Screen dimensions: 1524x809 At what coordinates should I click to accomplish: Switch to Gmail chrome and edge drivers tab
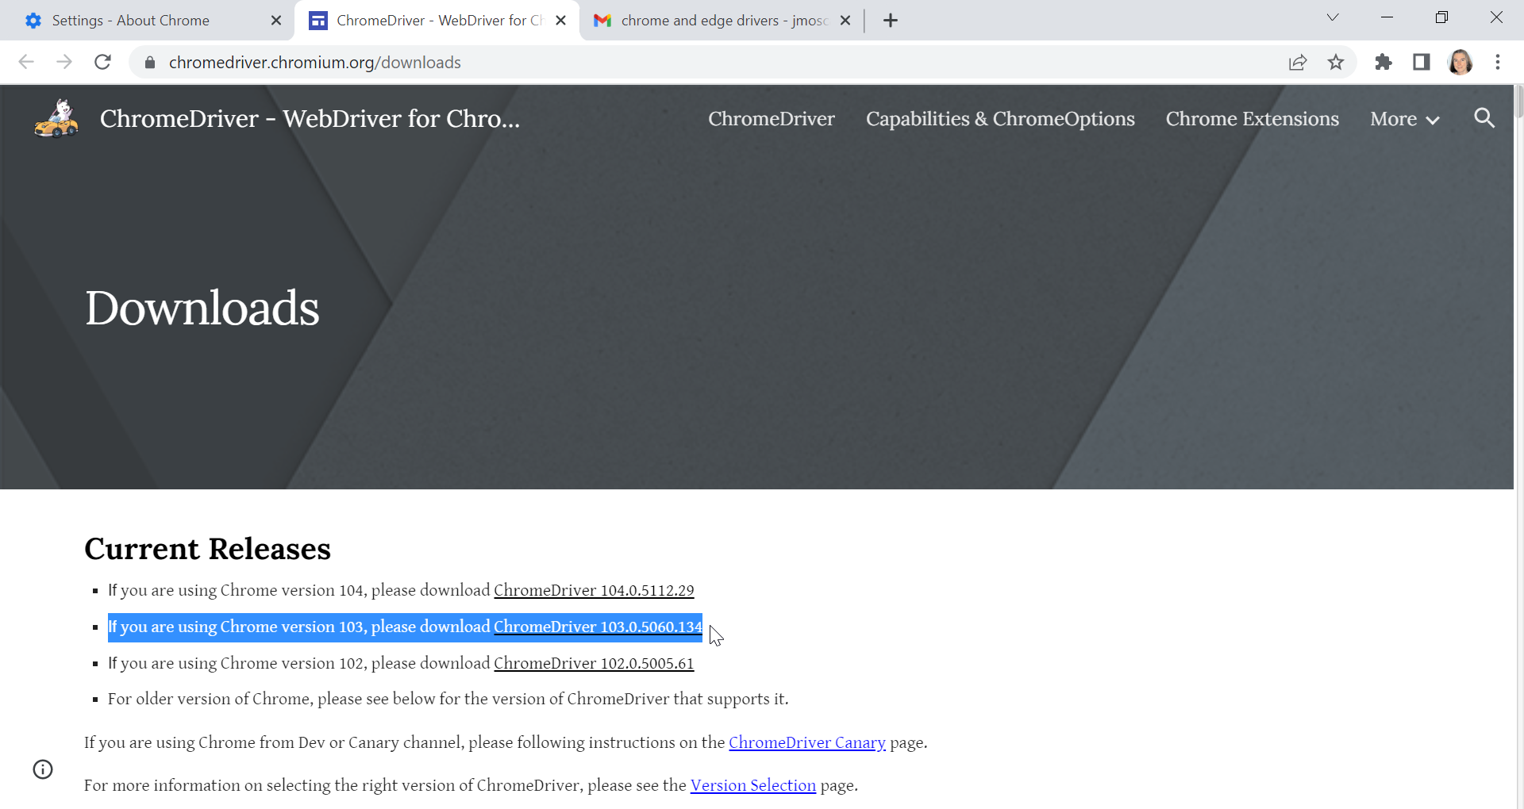click(722, 21)
